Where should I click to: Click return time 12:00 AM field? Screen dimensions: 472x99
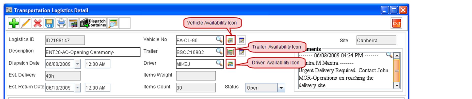click(97, 88)
